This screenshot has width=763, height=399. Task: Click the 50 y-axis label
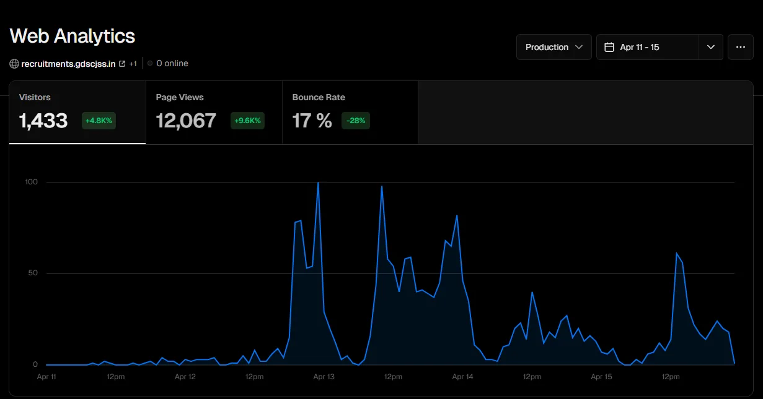(33, 273)
